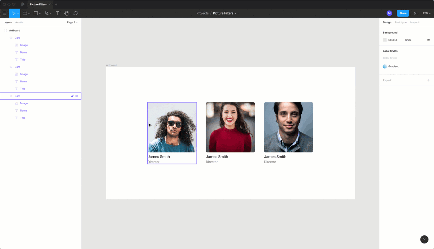Image resolution: width=434 pixels, height=249 pixels.
Task: Toggle Background fill visibility eye icon
Action: pyautogui.click(x=428, y=40)
